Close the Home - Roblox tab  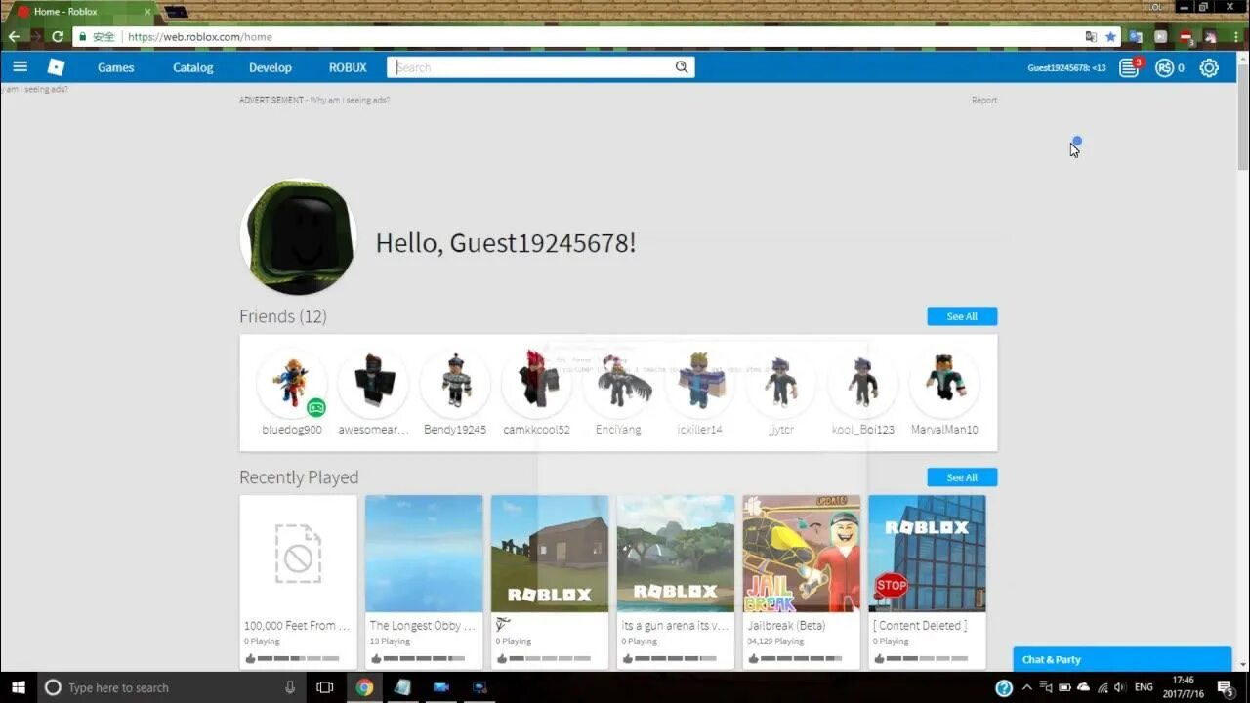147,12
